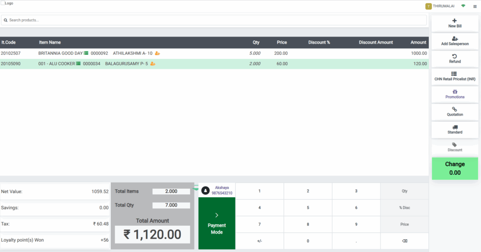
Task: Click the THIRUMALAI username label
Action: (x=443, y=6)
